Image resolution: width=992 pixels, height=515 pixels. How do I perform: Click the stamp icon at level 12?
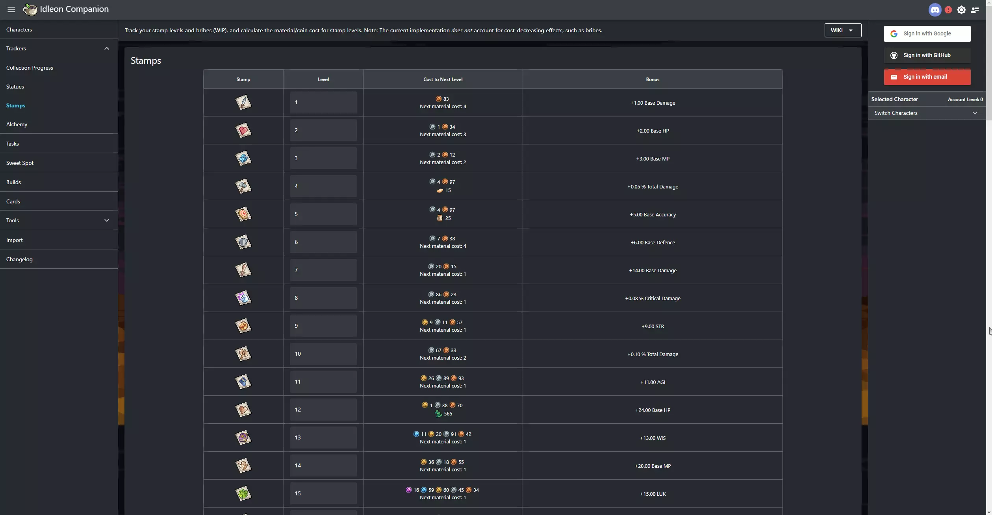click(x=243, y=410)
